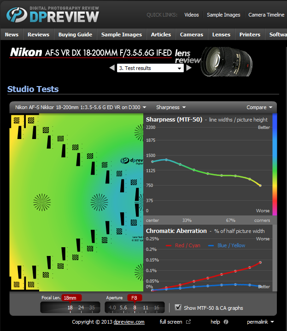287x331 pixels.
Task: Go to previous review page arrow
Action: coord(112,68)
